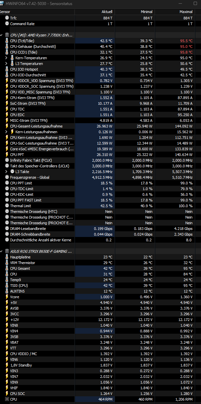This screenshot has height=404, width=201.
Task: Click the Aktuell column header
Action: [94, 12]
